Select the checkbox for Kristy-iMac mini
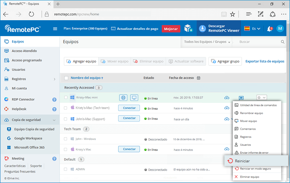This screenshot has width=290, height=183. [x=66, y=97]
